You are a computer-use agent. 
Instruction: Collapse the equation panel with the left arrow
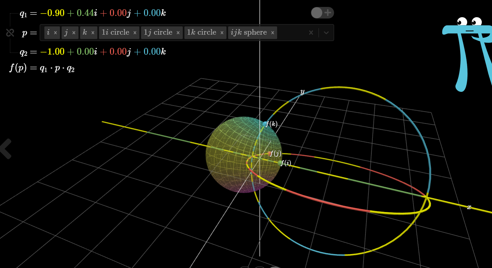point(6,149)
